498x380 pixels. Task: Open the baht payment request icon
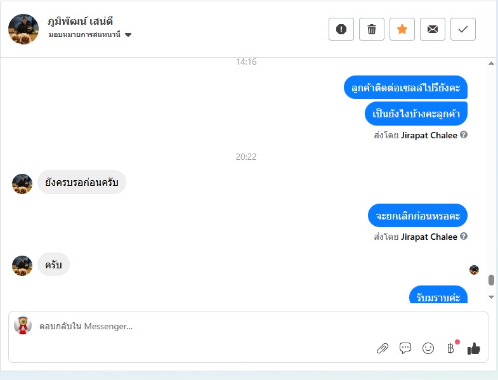450,348
